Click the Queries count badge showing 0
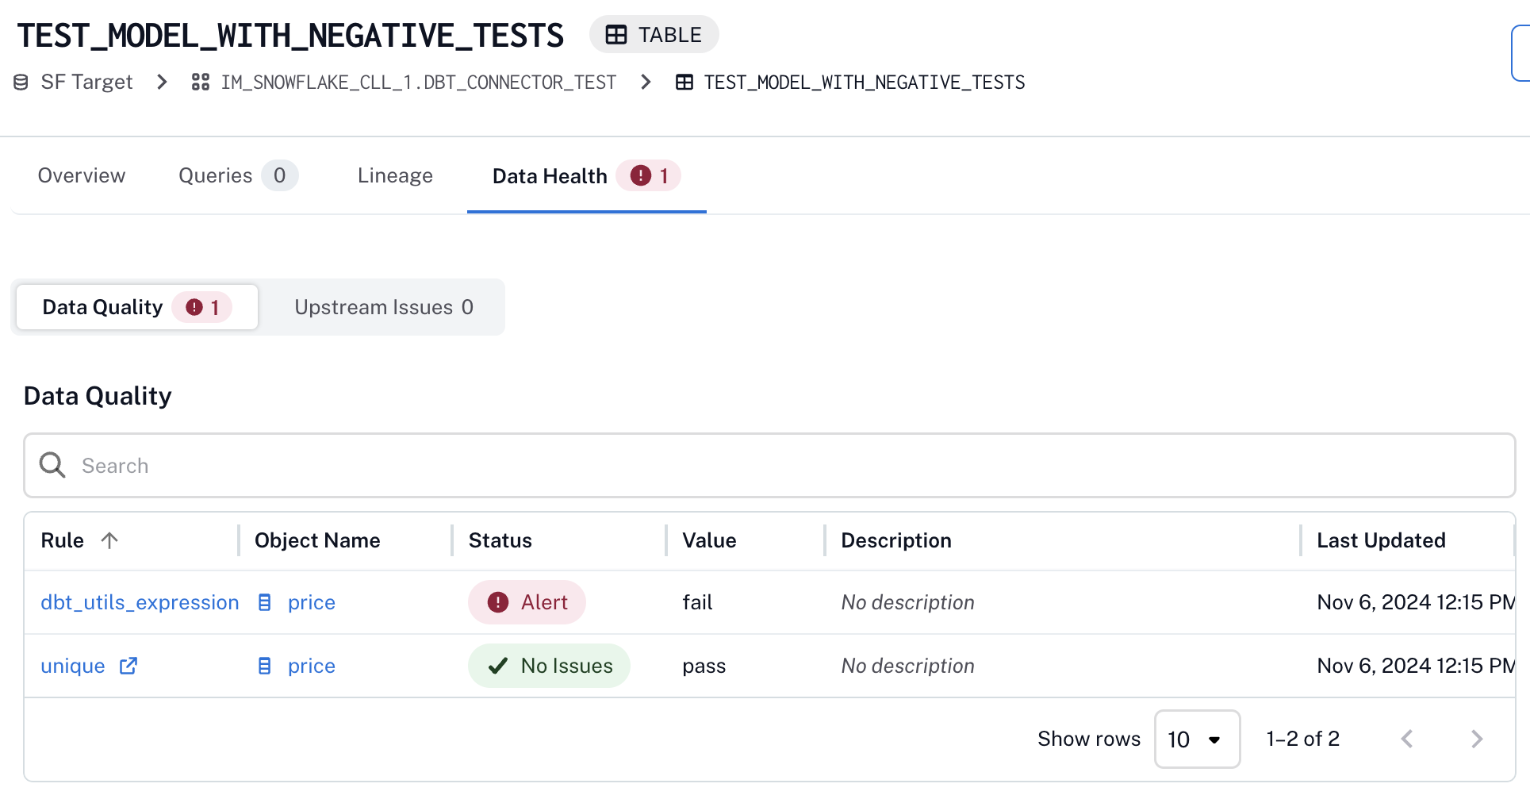 [x=280, y=175]
